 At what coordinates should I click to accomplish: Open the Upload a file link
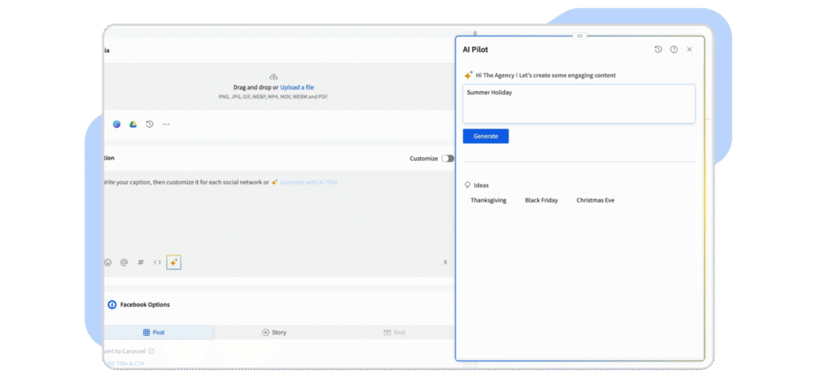point(297,87)
